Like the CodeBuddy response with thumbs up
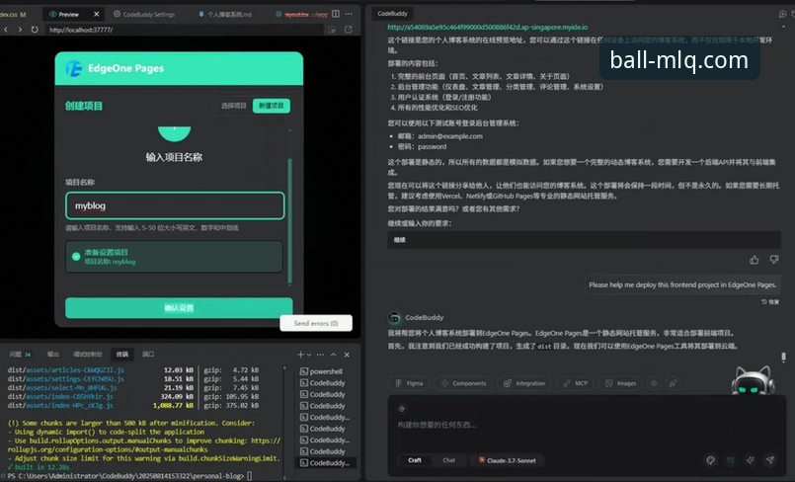795x482 pixels. click(x=755, y=260)
